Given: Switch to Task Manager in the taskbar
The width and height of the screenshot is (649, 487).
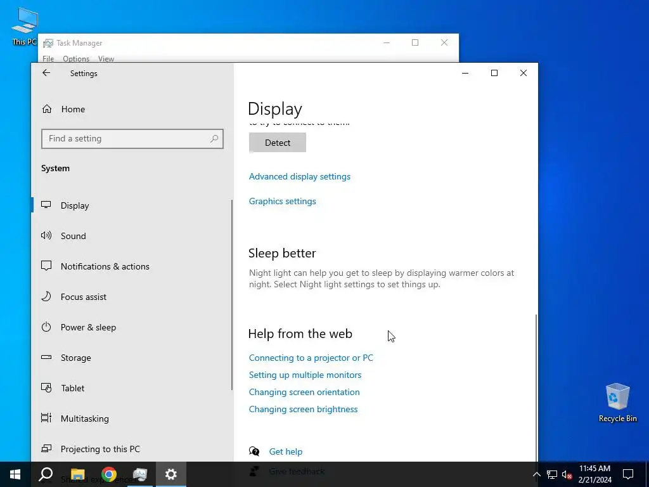Looking at the screenshot, I should coord(140,474).
